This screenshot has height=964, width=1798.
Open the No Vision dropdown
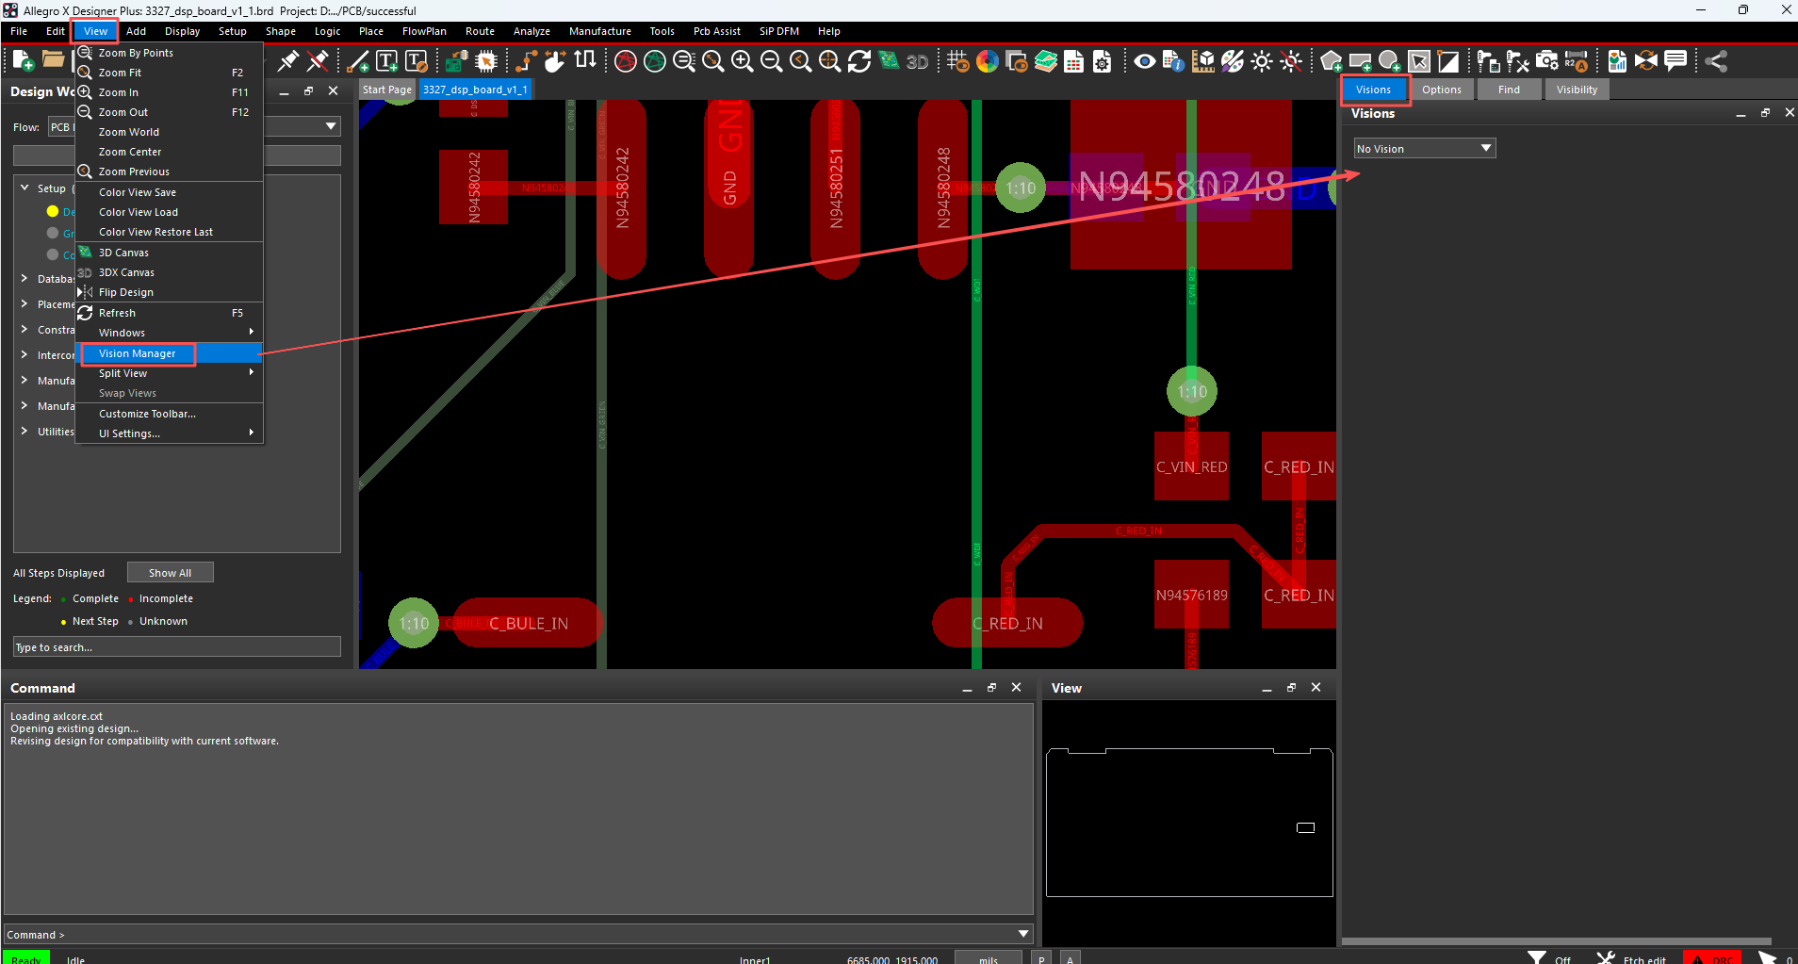point(1424,149)
